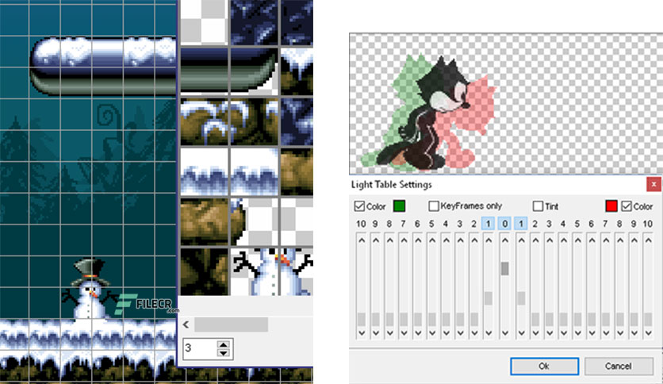The height and width of the screenshot is (384, 663).
Task: Click the frame 8 label on green side
Action: pyautogui.click(x=389, y=224)
